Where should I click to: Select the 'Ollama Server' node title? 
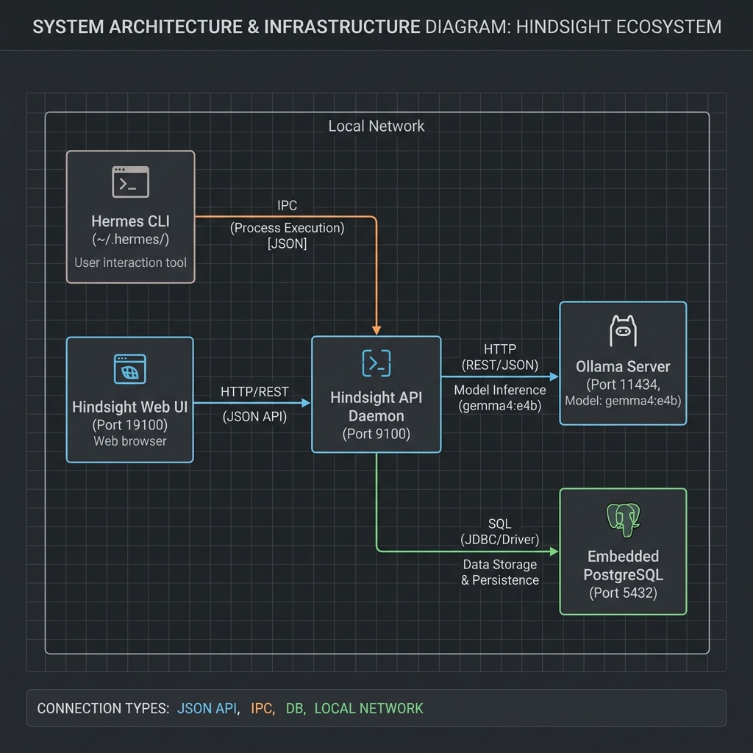tap(623, 366)
